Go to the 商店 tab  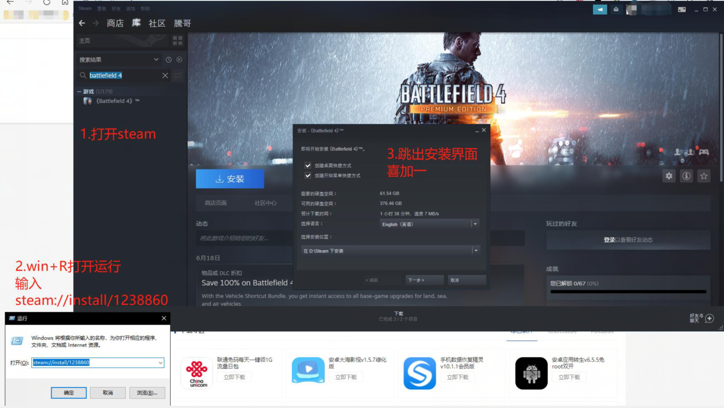pyautogui.click(x=115, y=23)
